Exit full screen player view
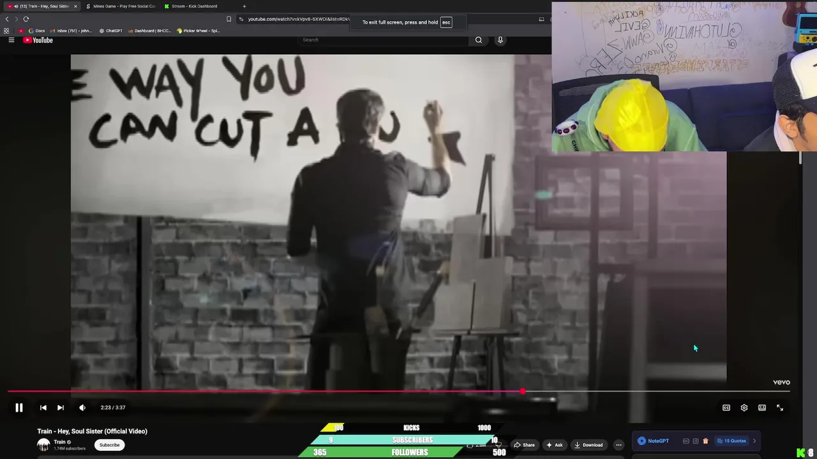The width and height of the screenshot is (817, 459). (x=780, y=407)
